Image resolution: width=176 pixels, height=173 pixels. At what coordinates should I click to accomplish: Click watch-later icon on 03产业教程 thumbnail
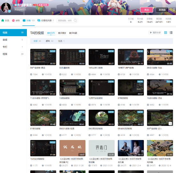point(170,123)
